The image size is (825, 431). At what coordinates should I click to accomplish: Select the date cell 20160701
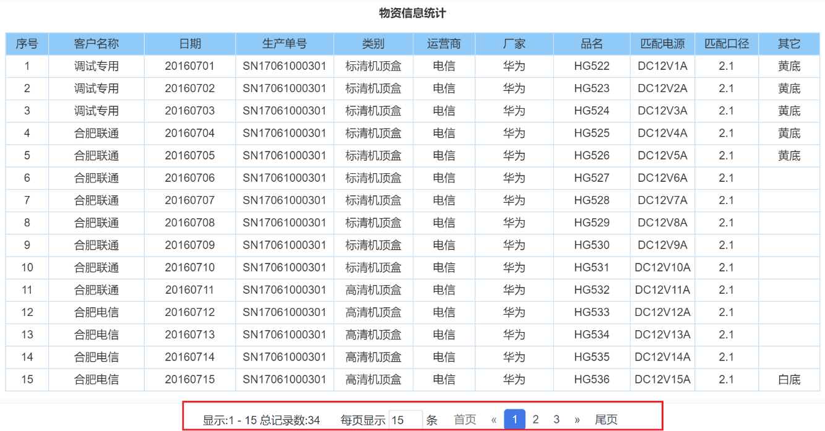[190, 66]
